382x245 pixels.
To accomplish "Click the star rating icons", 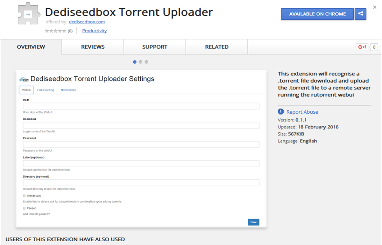I will click(56, 31).
